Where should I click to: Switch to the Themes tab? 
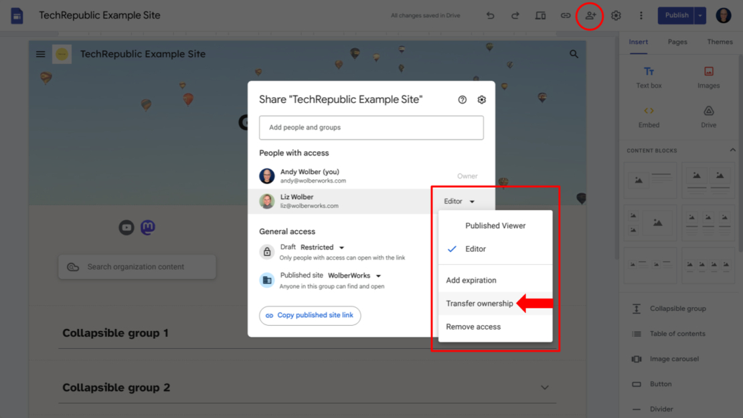click(720, 41)
